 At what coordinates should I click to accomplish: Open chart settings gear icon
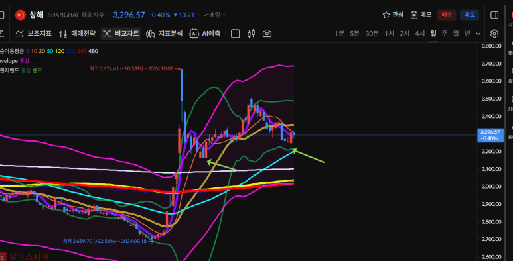tap(494, 34)
